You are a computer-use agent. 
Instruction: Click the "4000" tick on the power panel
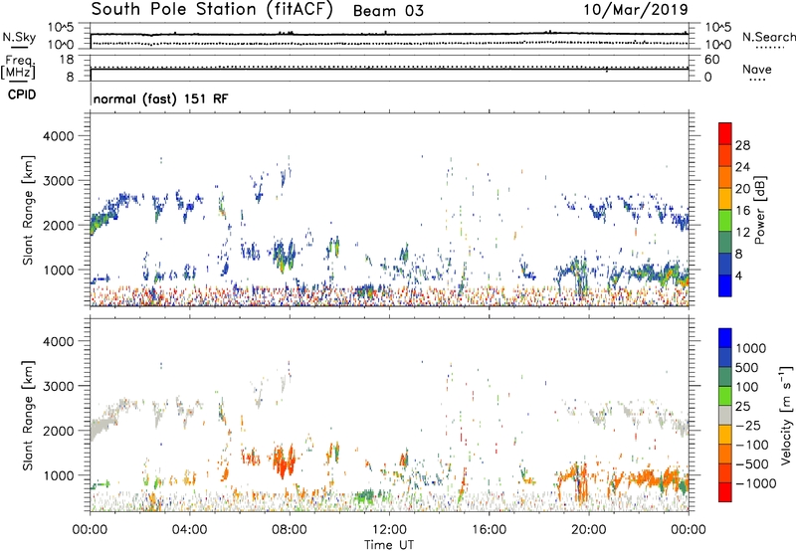point(59,136)
